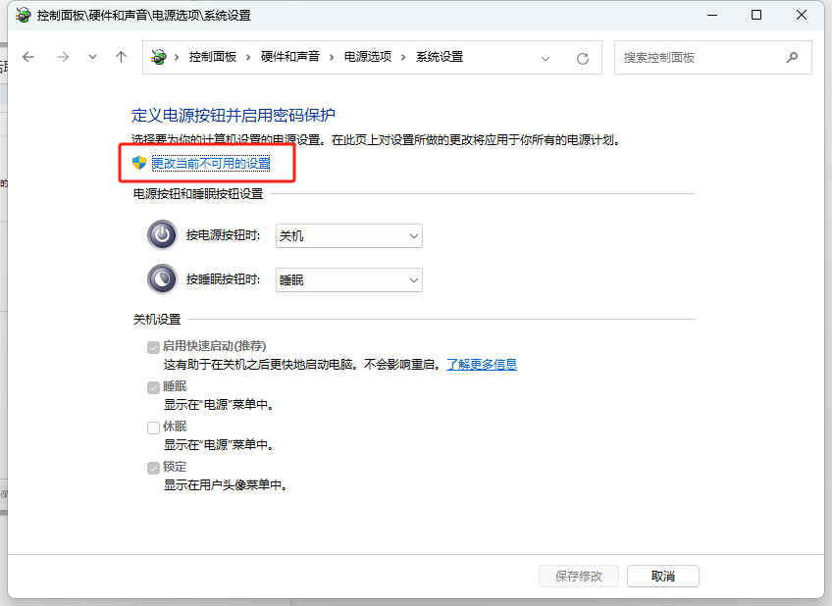Image resolution: width=832 pixels, height=606 pixels.
Task: Click the Back navigation arrow
Action: point(28,58)
